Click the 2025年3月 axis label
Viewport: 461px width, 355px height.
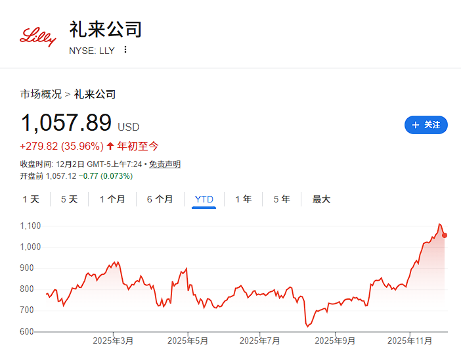113,341
